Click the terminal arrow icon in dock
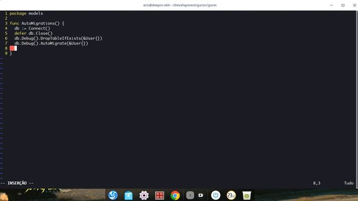This screenshot has width=358, height=201. click(x=190, y=195)
